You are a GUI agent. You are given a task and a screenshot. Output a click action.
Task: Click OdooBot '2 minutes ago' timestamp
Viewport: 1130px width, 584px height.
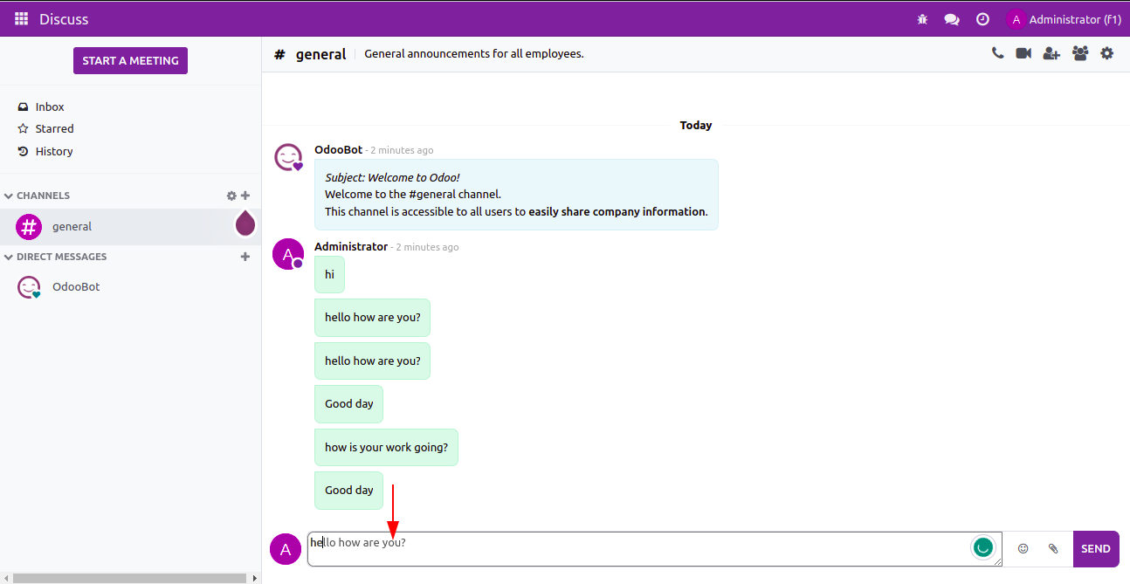tap(402, 150)
